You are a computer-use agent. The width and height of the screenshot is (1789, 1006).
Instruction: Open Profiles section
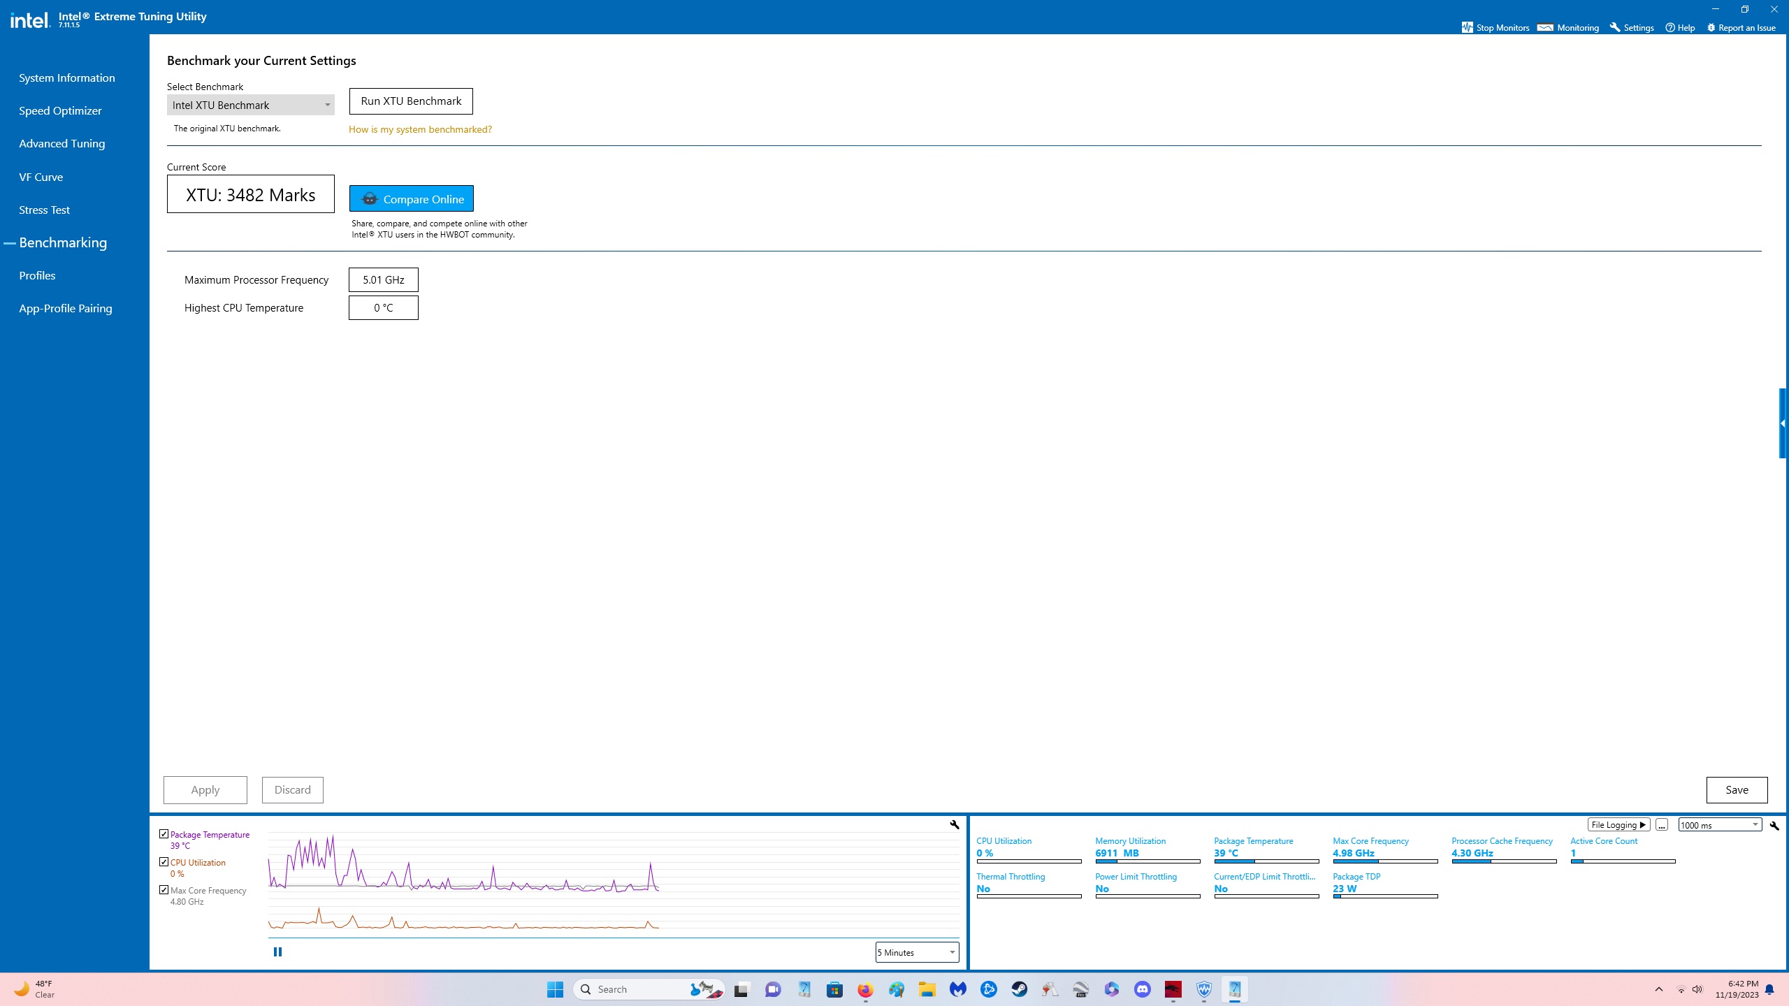(x=37, y=275)
